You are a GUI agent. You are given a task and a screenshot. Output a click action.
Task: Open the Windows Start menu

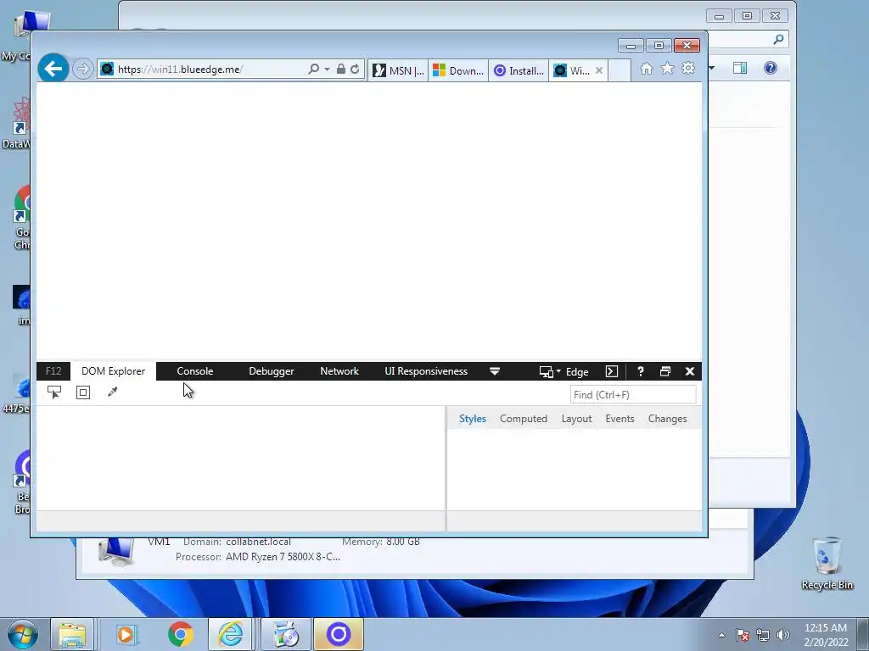coord(23,634)
